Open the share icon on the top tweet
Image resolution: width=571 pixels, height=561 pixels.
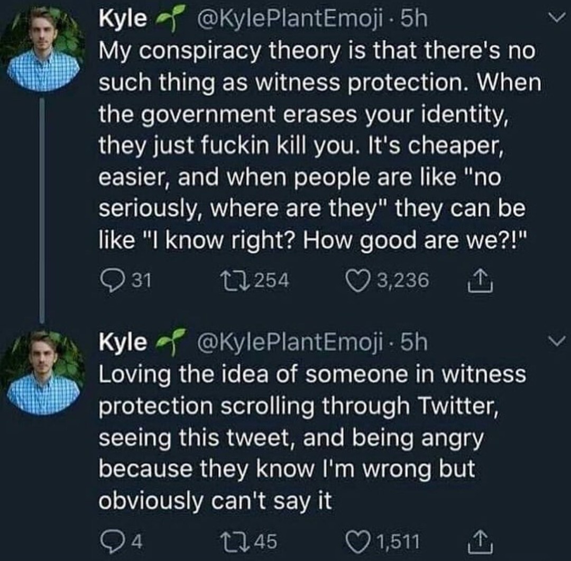[478, 280]
